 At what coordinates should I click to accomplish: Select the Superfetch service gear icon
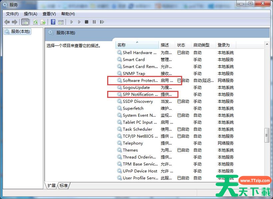point(119,108)
